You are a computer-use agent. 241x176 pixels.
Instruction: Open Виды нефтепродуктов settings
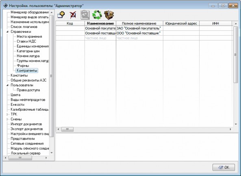(x=28, y=100)
